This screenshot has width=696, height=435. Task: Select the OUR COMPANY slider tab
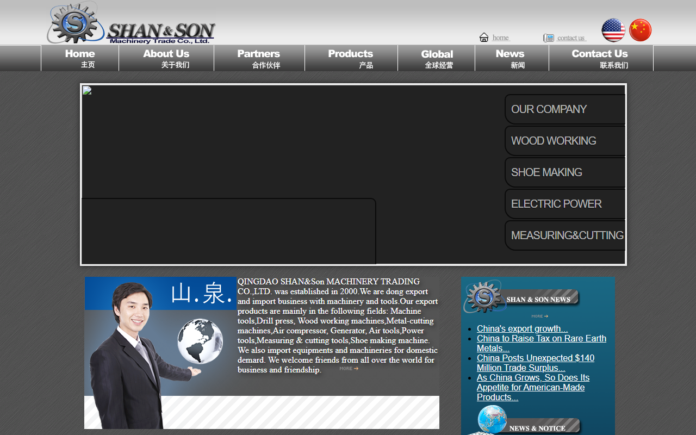click(x=565, y=109)
